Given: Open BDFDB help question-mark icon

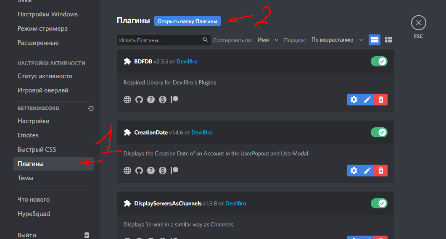Looking at the screenshot, I should coord(151,100).
